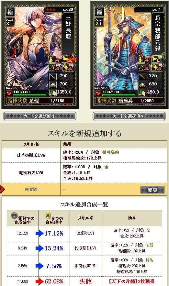Click the cavalry C aptitude icon on 長宗我部元親
Image resolution: width=169 pixels, height=286 pixels.
(x=157, y=60)
